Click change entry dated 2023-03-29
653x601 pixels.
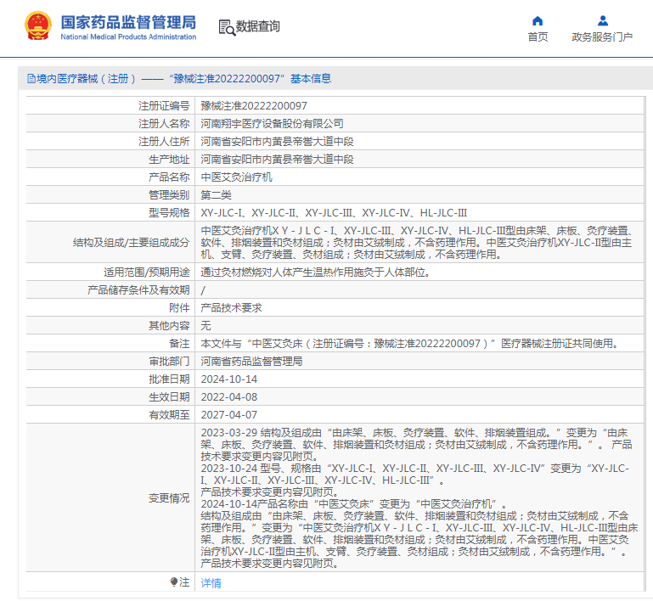click(x=416, y=445)
